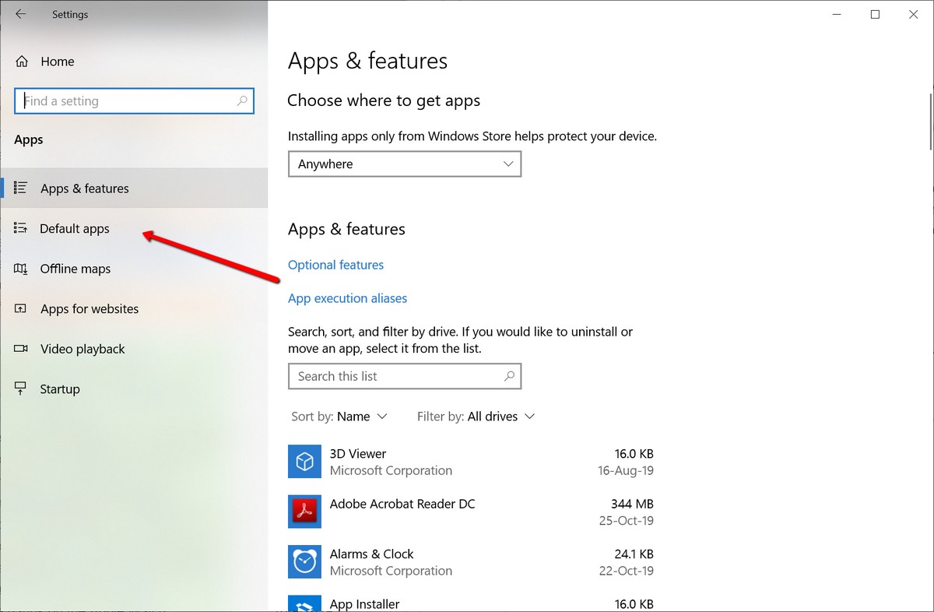Click the magnifier in Search this list
This screenshot has height=612, width=934.
(x=509, y=376)
